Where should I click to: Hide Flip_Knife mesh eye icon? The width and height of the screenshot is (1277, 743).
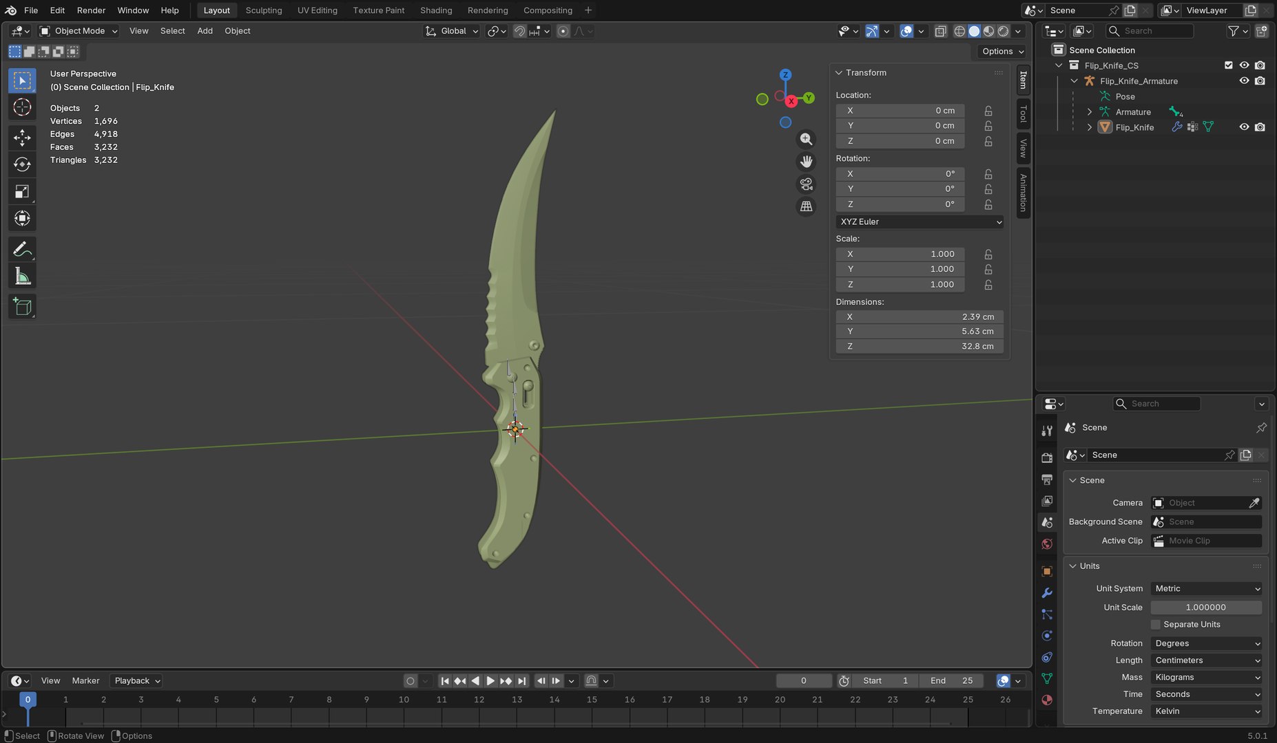(1244, 127)
